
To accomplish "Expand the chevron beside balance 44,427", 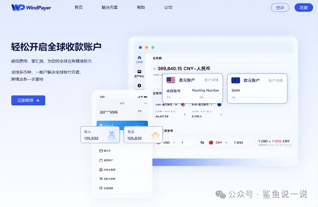I will 185,114.
